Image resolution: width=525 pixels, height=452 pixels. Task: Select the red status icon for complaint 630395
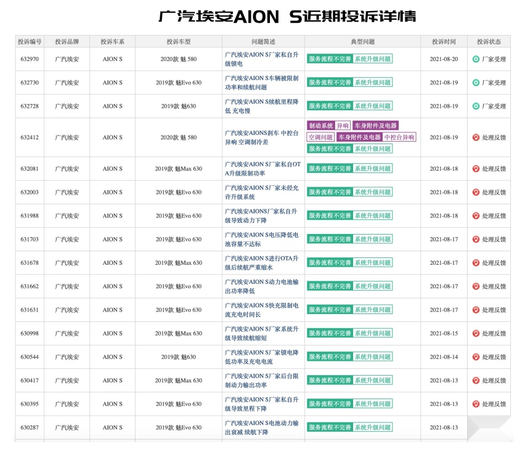(x=476, y=404)
